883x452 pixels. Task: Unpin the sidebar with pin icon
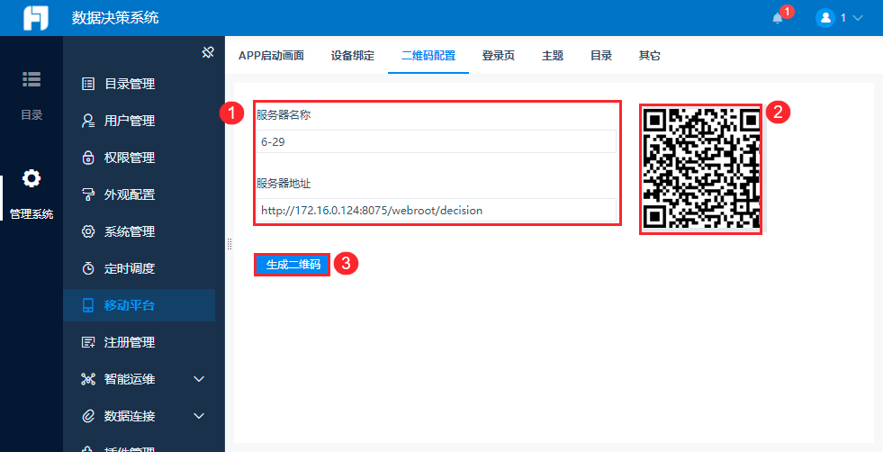point(208,53)
